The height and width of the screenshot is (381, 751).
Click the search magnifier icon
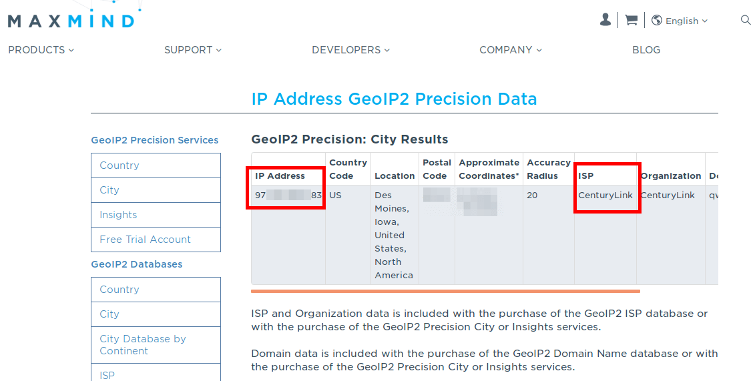coord(745,19)
